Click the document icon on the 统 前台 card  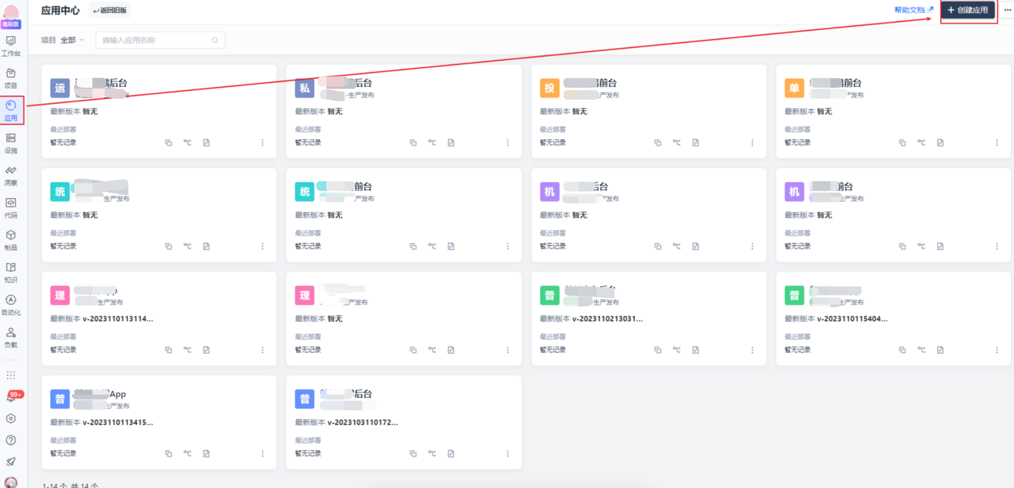[451, 246]
